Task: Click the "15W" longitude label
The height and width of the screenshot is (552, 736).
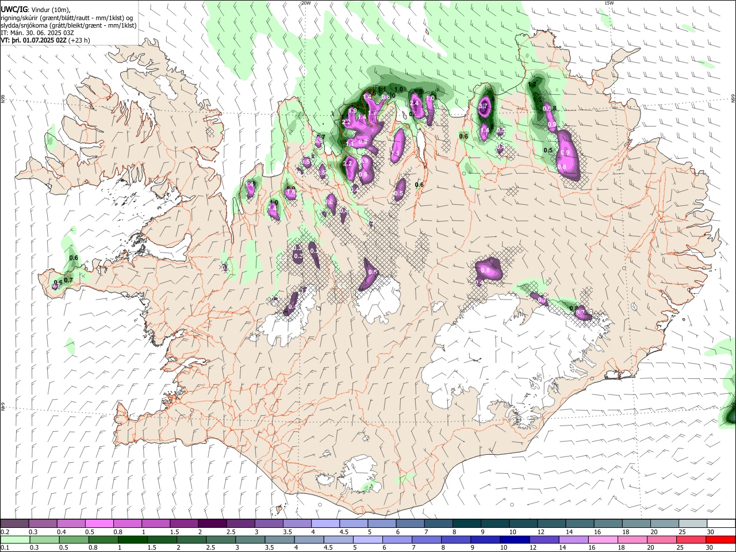Action: [x=609, y=3]
